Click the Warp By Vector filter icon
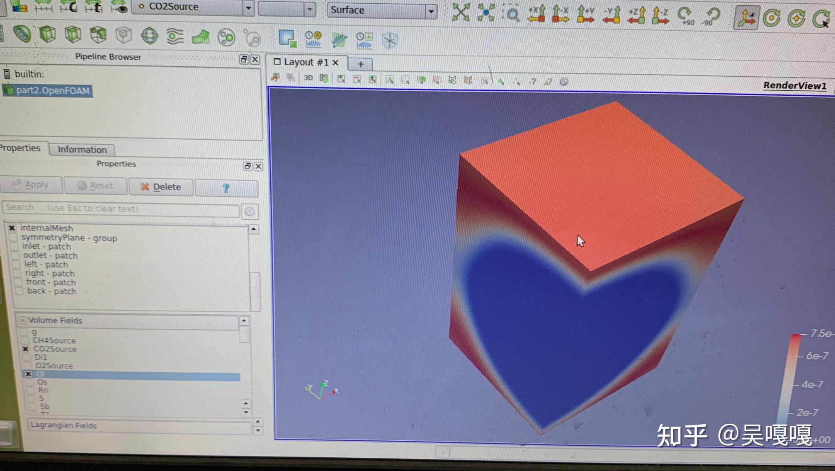835x471 pixels. [201, 37]
